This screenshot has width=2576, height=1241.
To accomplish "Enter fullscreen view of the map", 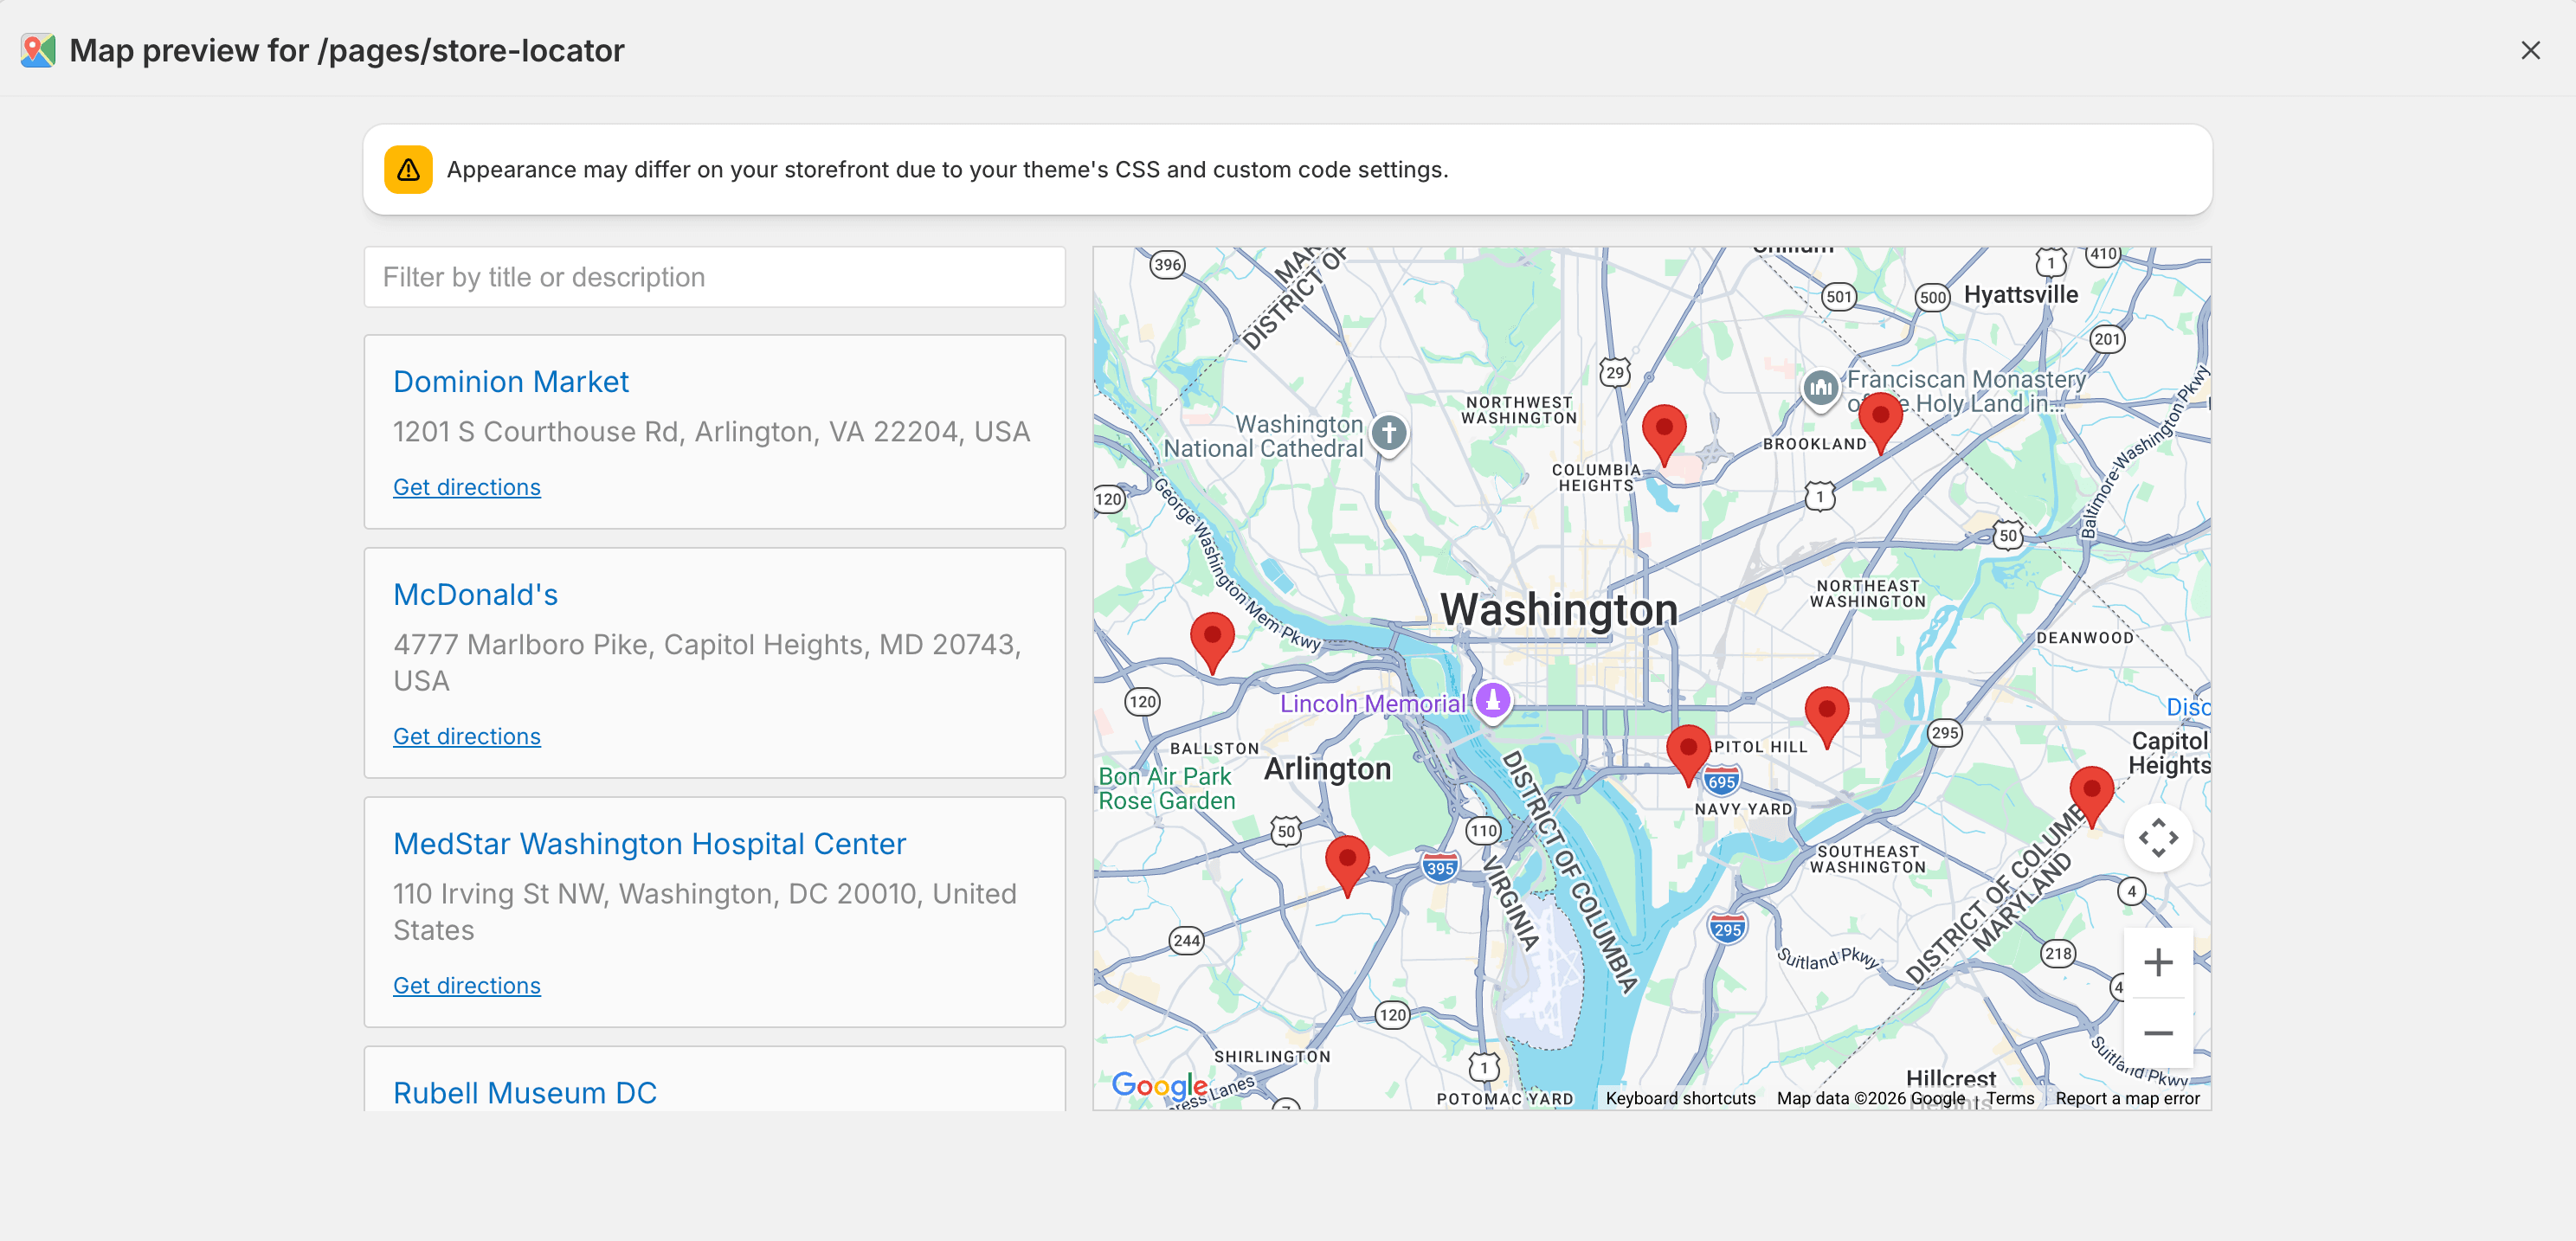I will pyautogui.click(x=2159, y=837).
